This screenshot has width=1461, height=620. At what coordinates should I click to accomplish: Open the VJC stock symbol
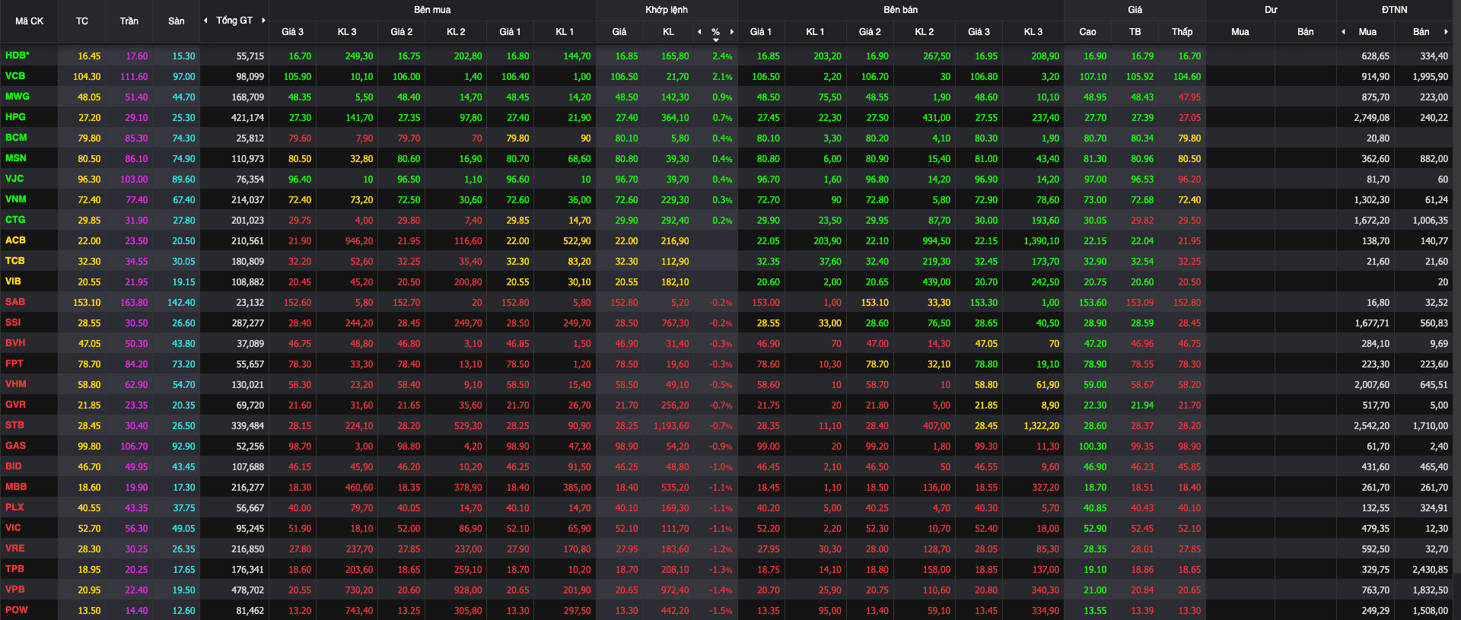click(x=14, y=179)
